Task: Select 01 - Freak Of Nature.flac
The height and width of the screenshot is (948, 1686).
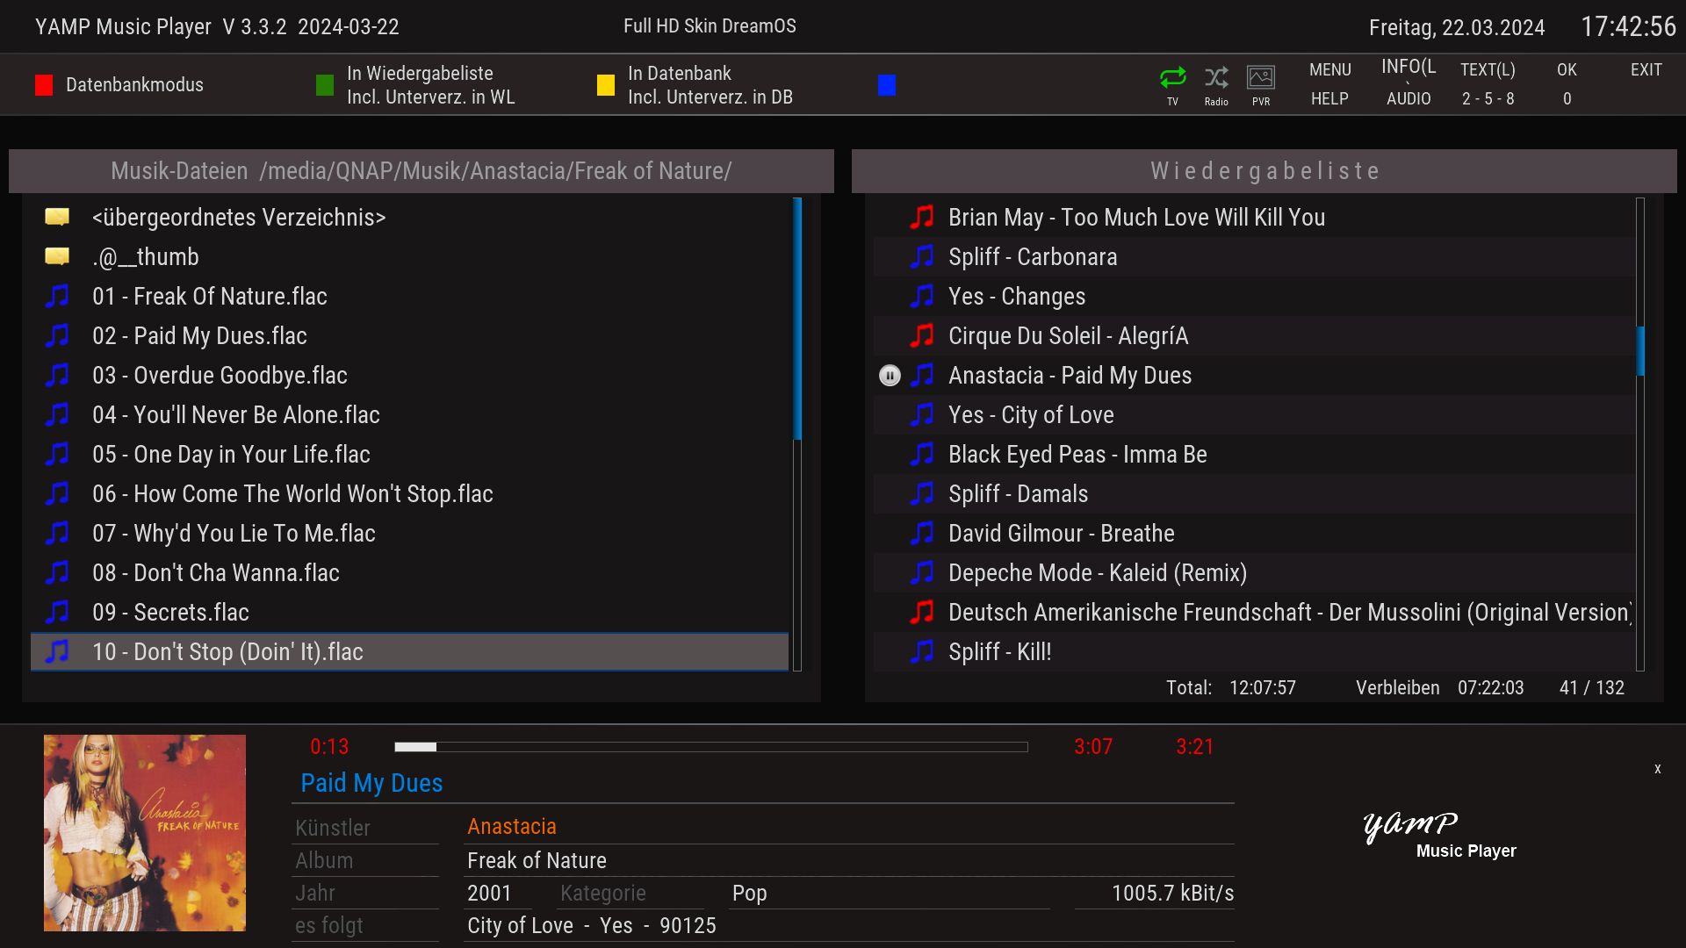Action: [210, 297]
